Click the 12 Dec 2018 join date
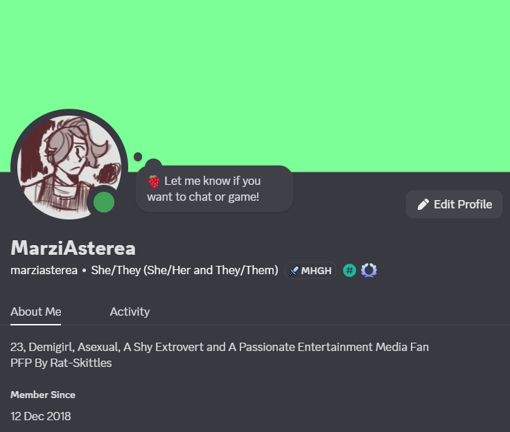The width and height of the screenshot is (510, 432). click(41, 416)
